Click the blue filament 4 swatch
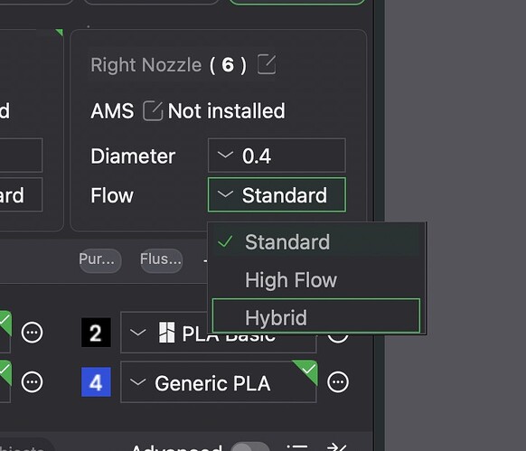This screenshot has width=526, height=451. coord(97,382)
